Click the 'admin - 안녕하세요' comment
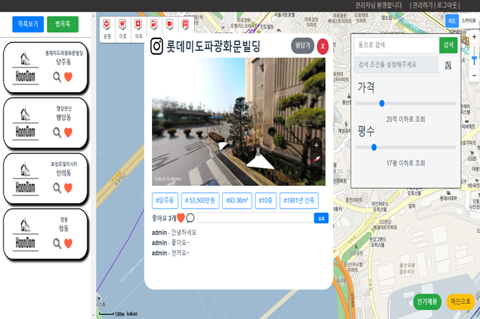480x319 pixels. coord(174,233)
